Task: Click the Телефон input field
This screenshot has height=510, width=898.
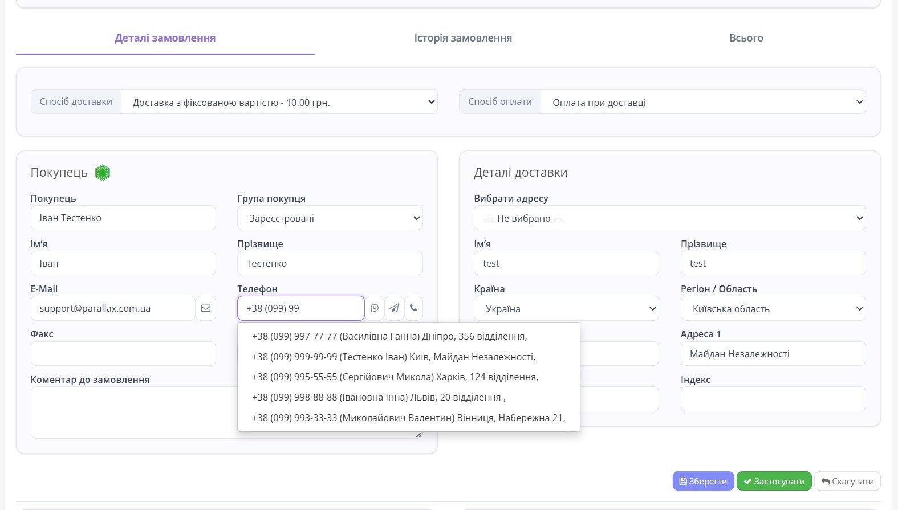Action: pos(301,308)
